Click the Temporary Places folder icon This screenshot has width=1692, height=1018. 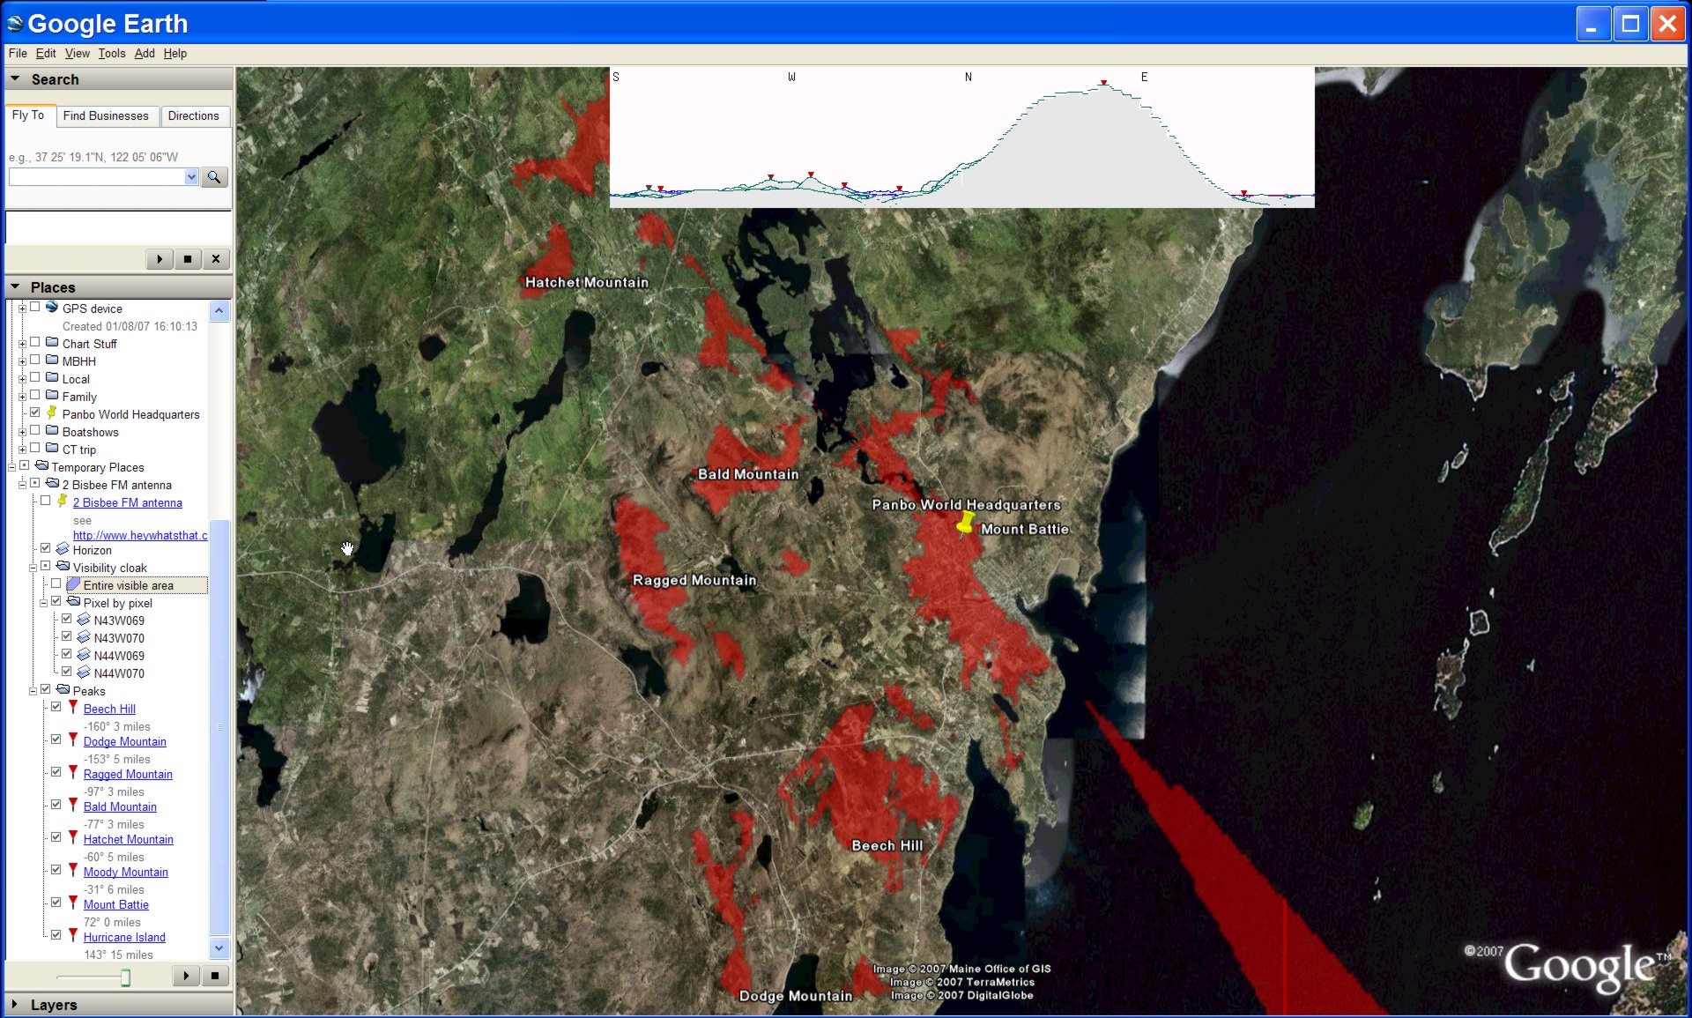point(41,466)
